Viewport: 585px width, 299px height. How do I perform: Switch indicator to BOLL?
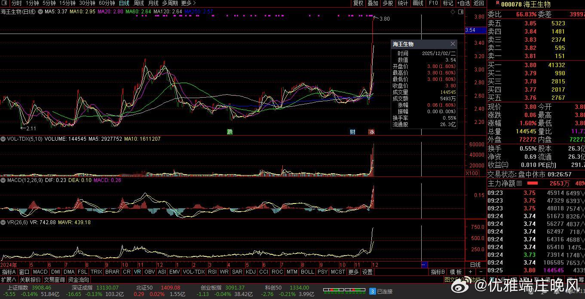click(307, 272)
